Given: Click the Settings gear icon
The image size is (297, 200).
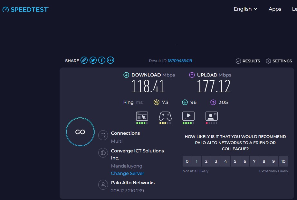Looking at the screenshot, I should coord(268,61).
